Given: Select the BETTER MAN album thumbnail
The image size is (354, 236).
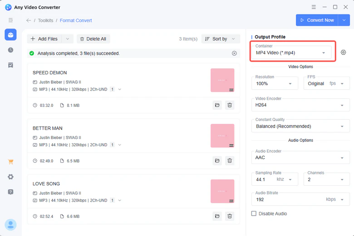Looking at the screenshot, I should click(x=222, y=136).
